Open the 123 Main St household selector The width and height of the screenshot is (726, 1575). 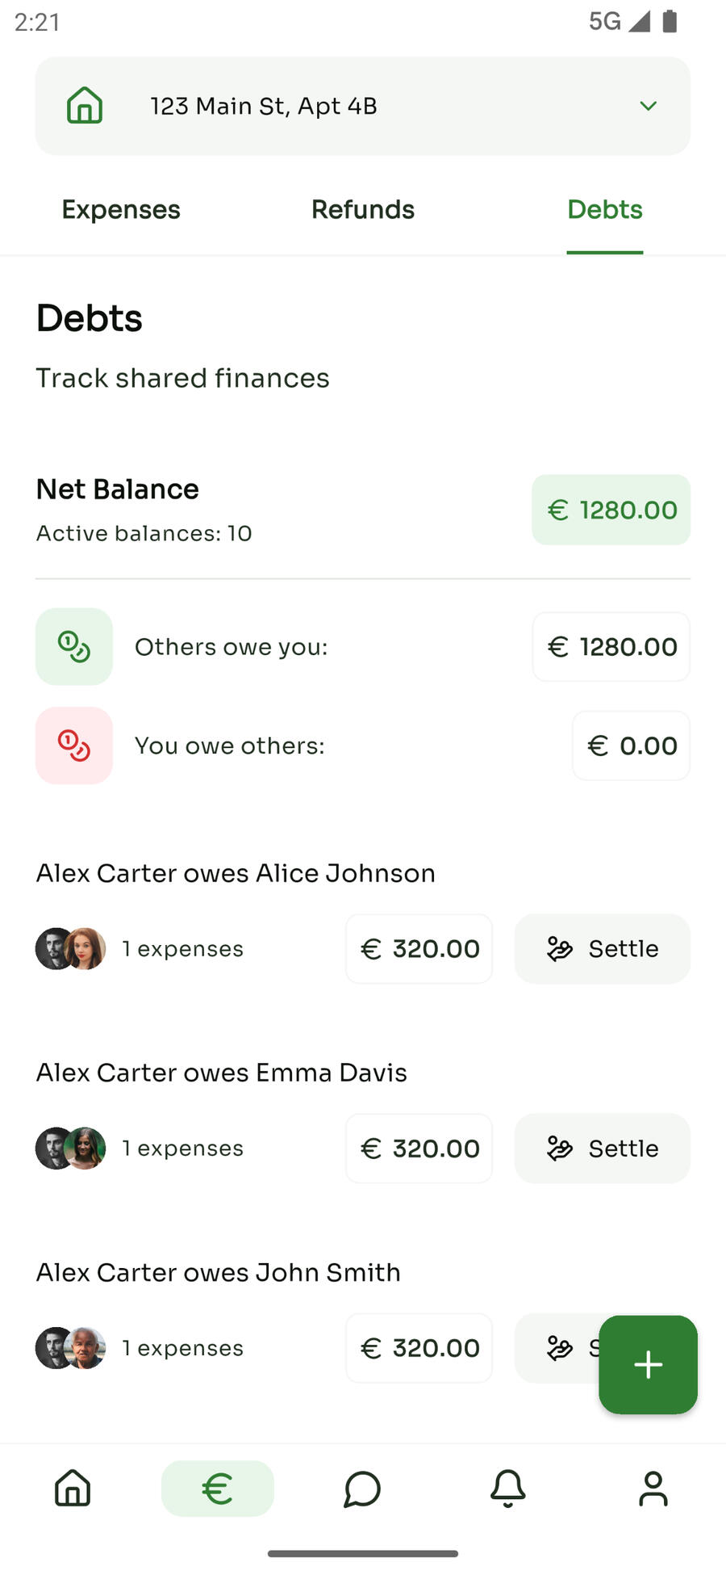tap(362, 106)
